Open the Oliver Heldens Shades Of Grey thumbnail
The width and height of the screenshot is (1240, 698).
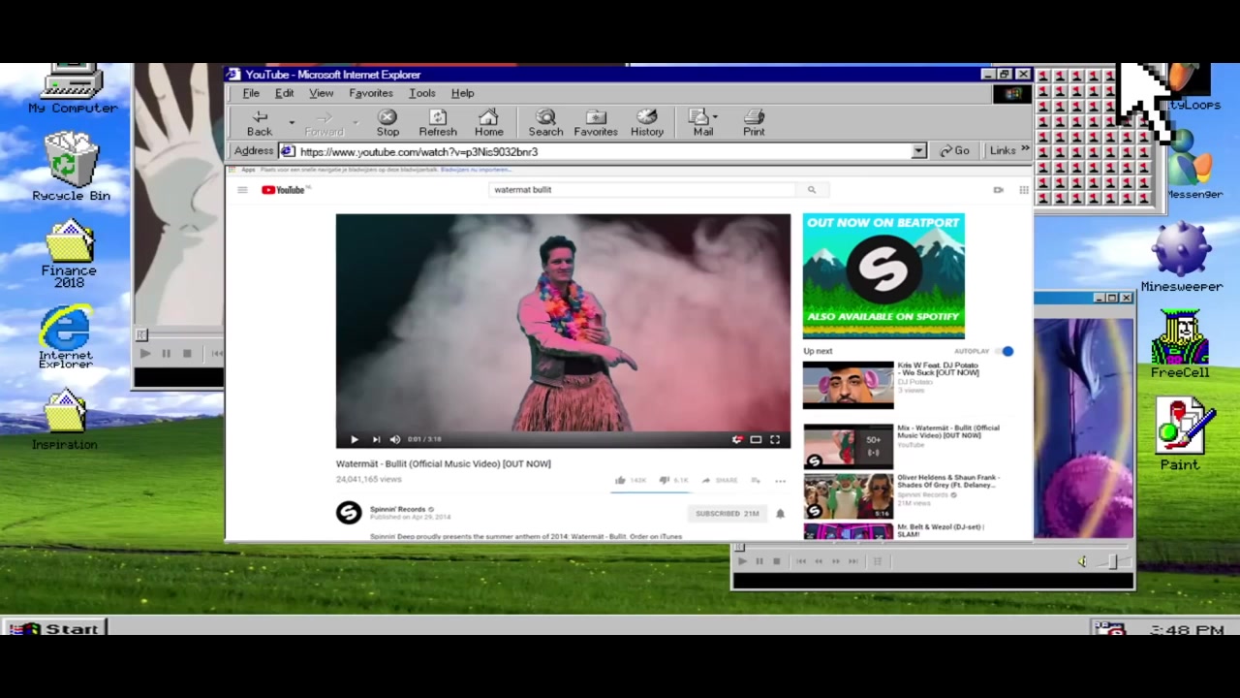click(x=849, y=496)
